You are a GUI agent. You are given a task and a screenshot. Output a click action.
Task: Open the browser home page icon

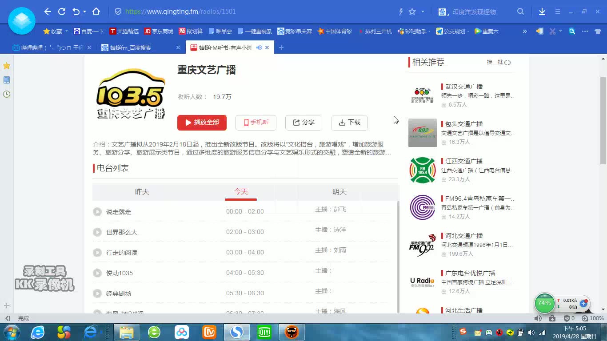point(96,12)
